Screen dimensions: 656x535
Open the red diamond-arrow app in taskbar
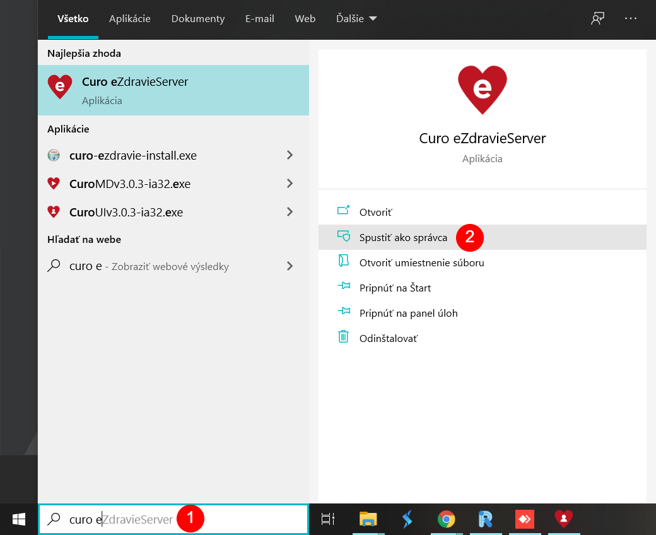525,519
